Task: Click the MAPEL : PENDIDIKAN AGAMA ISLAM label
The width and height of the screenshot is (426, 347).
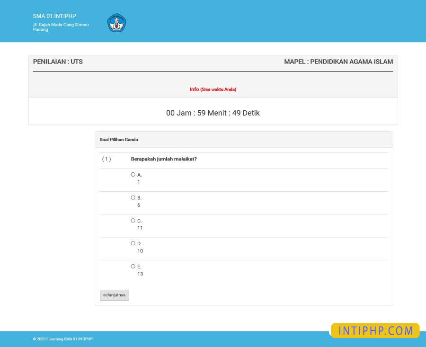Action: (x=338, y=62)
